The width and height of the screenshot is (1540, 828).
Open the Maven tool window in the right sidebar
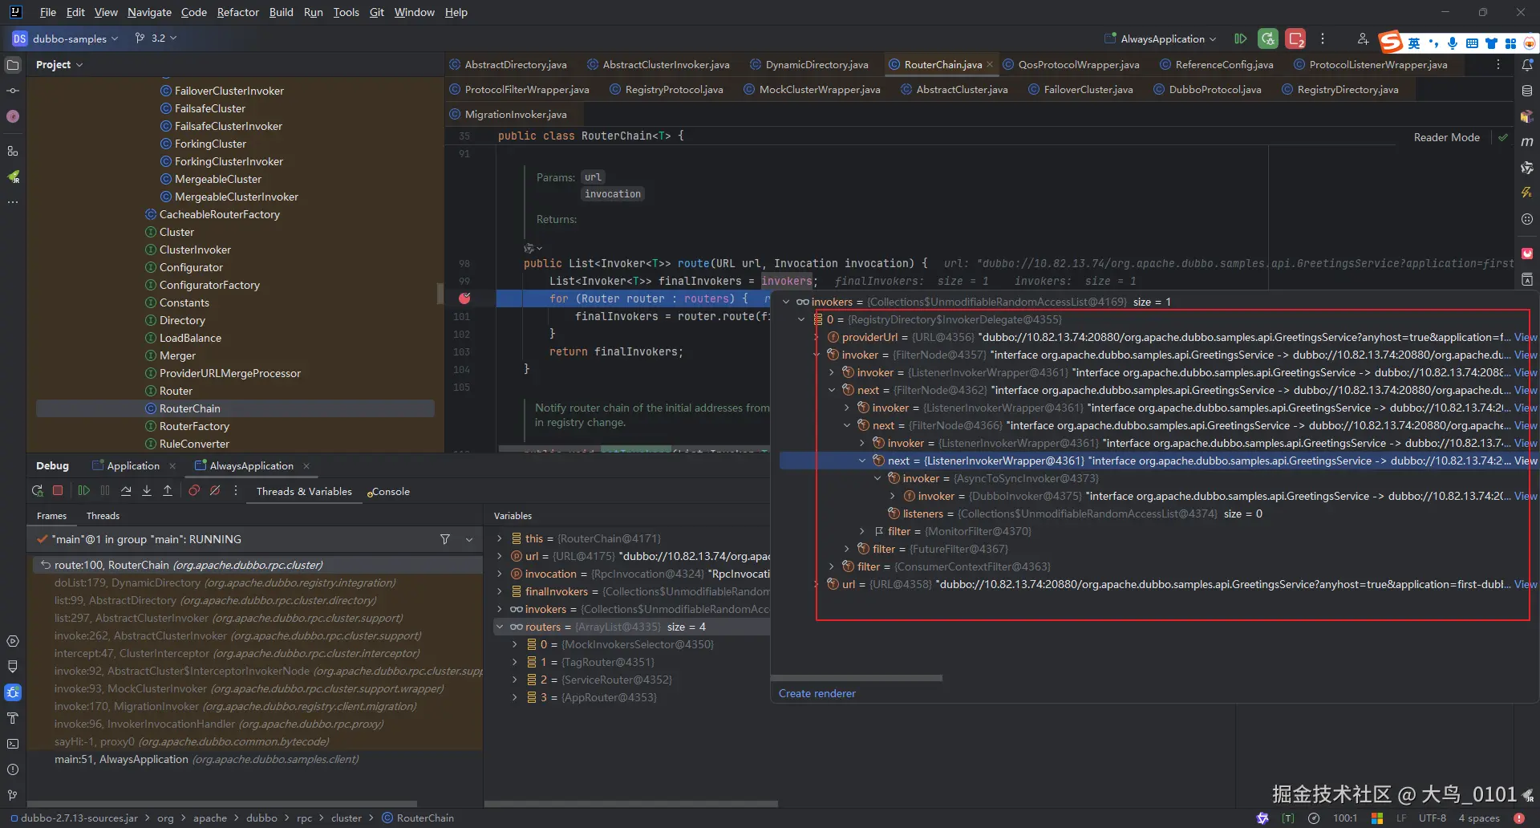pos(1527,142)
